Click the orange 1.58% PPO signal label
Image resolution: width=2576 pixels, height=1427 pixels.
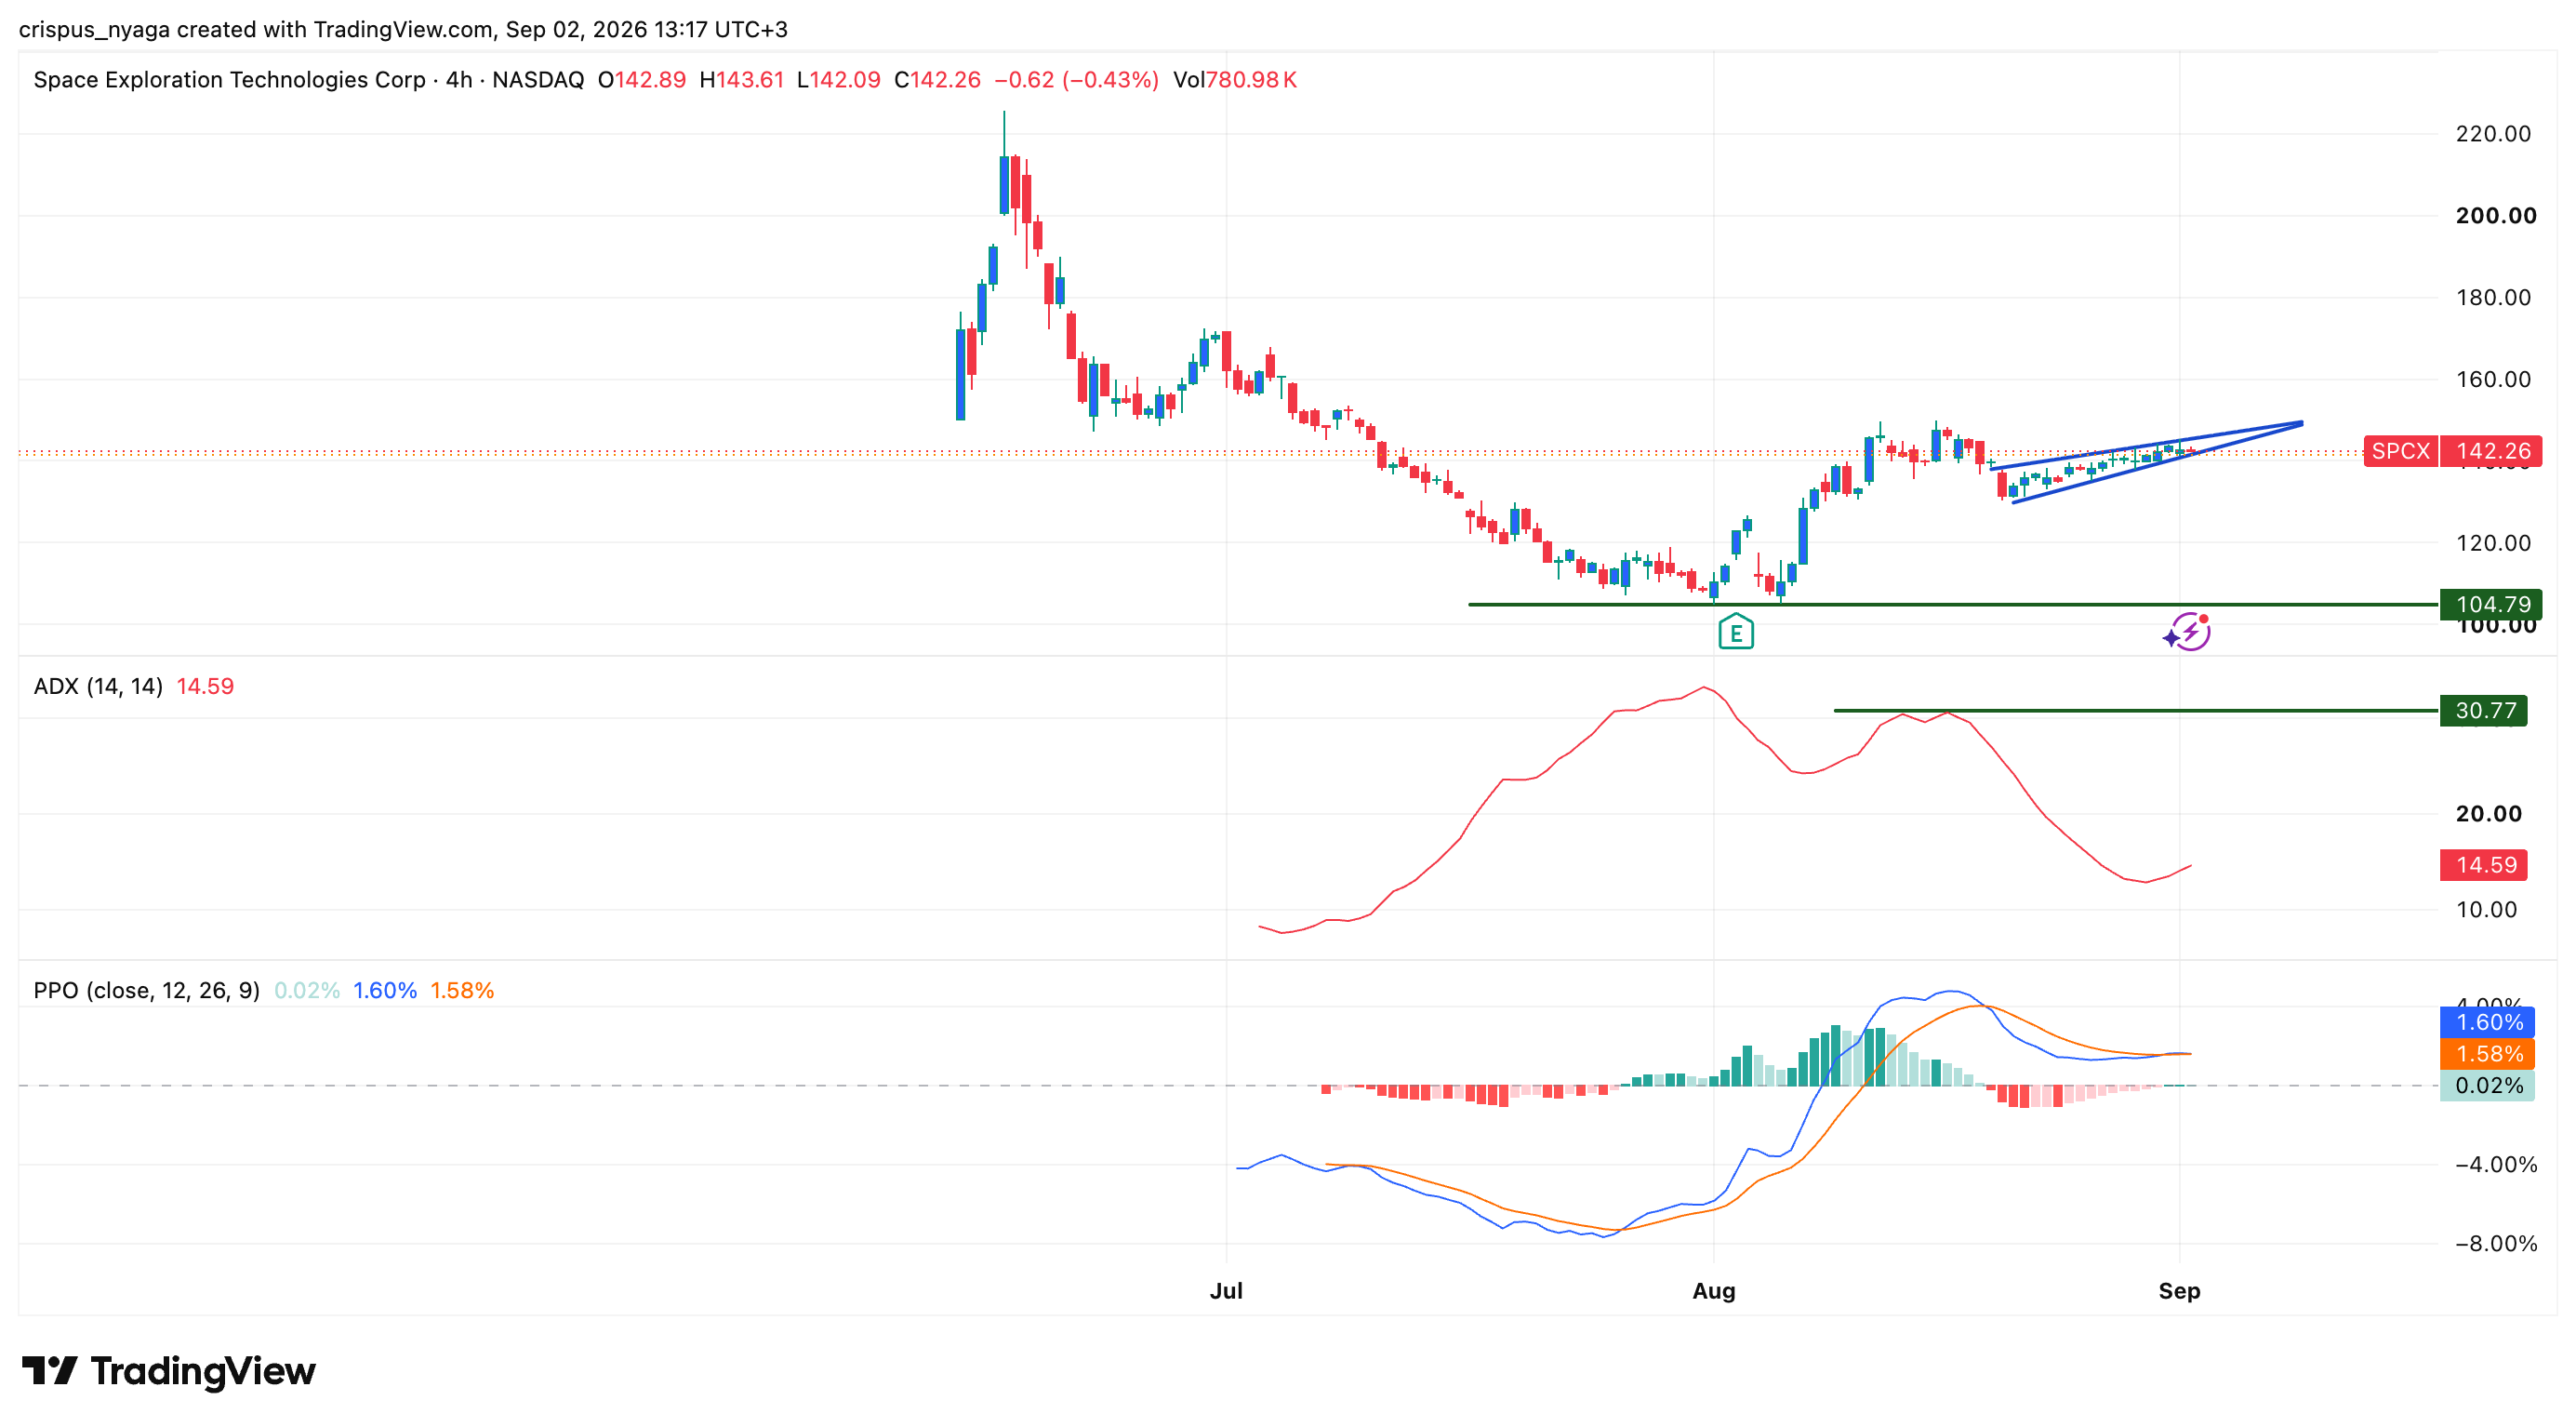pos(2487,1054)
